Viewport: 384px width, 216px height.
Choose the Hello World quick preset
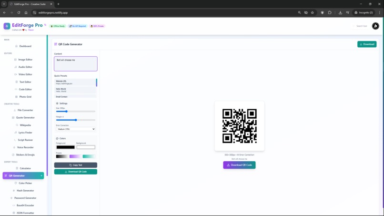point(75,90)
